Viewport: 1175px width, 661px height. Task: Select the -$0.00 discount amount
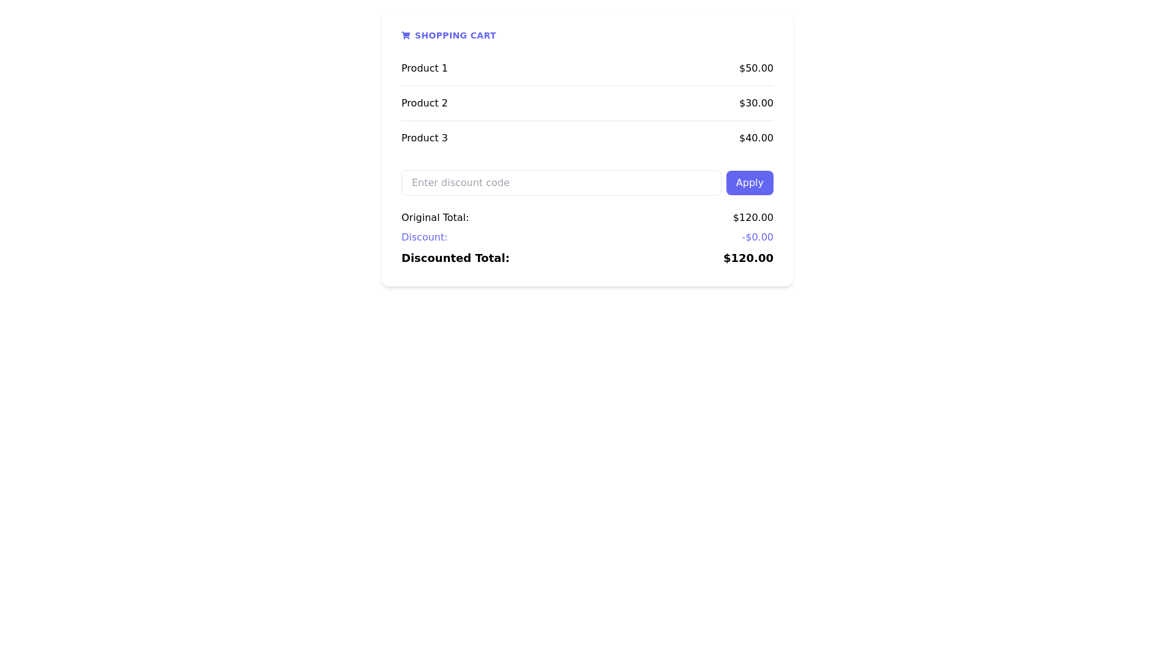pos(758,237)
